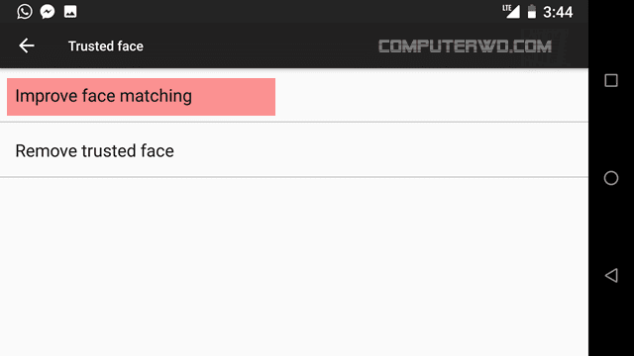This screenshot has width=634, height=356.
Task: Click the COMPUTERWD.COM watermark text
Action: tap(465, 46)
